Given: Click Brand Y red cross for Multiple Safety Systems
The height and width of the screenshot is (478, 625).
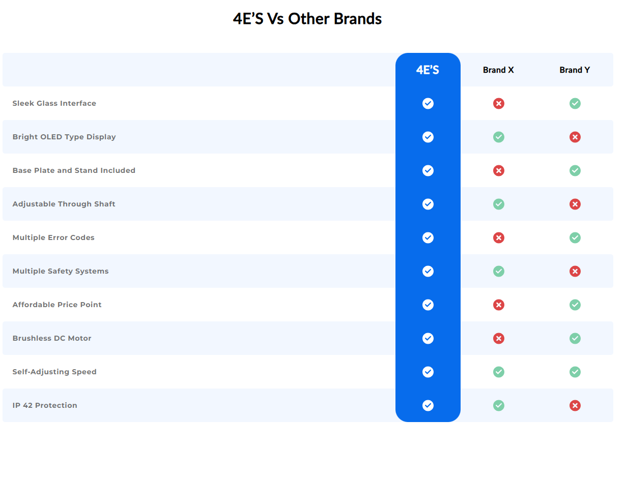Looking at the screenshot, I should 575,272.
